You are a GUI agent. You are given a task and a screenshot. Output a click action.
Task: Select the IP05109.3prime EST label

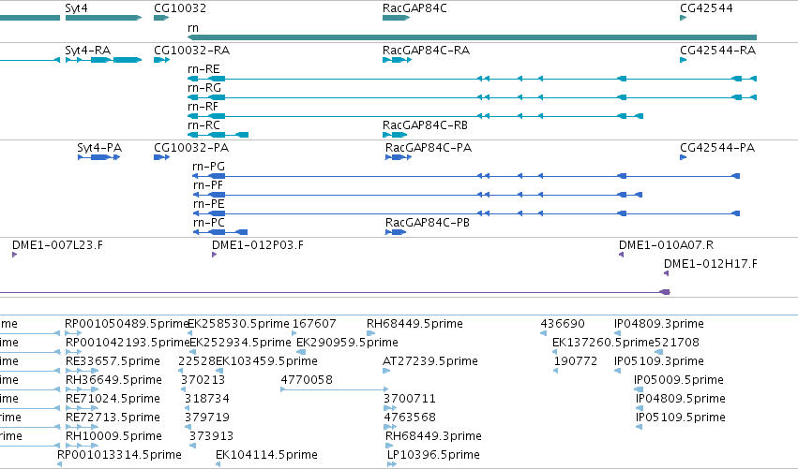coord(659,361)
